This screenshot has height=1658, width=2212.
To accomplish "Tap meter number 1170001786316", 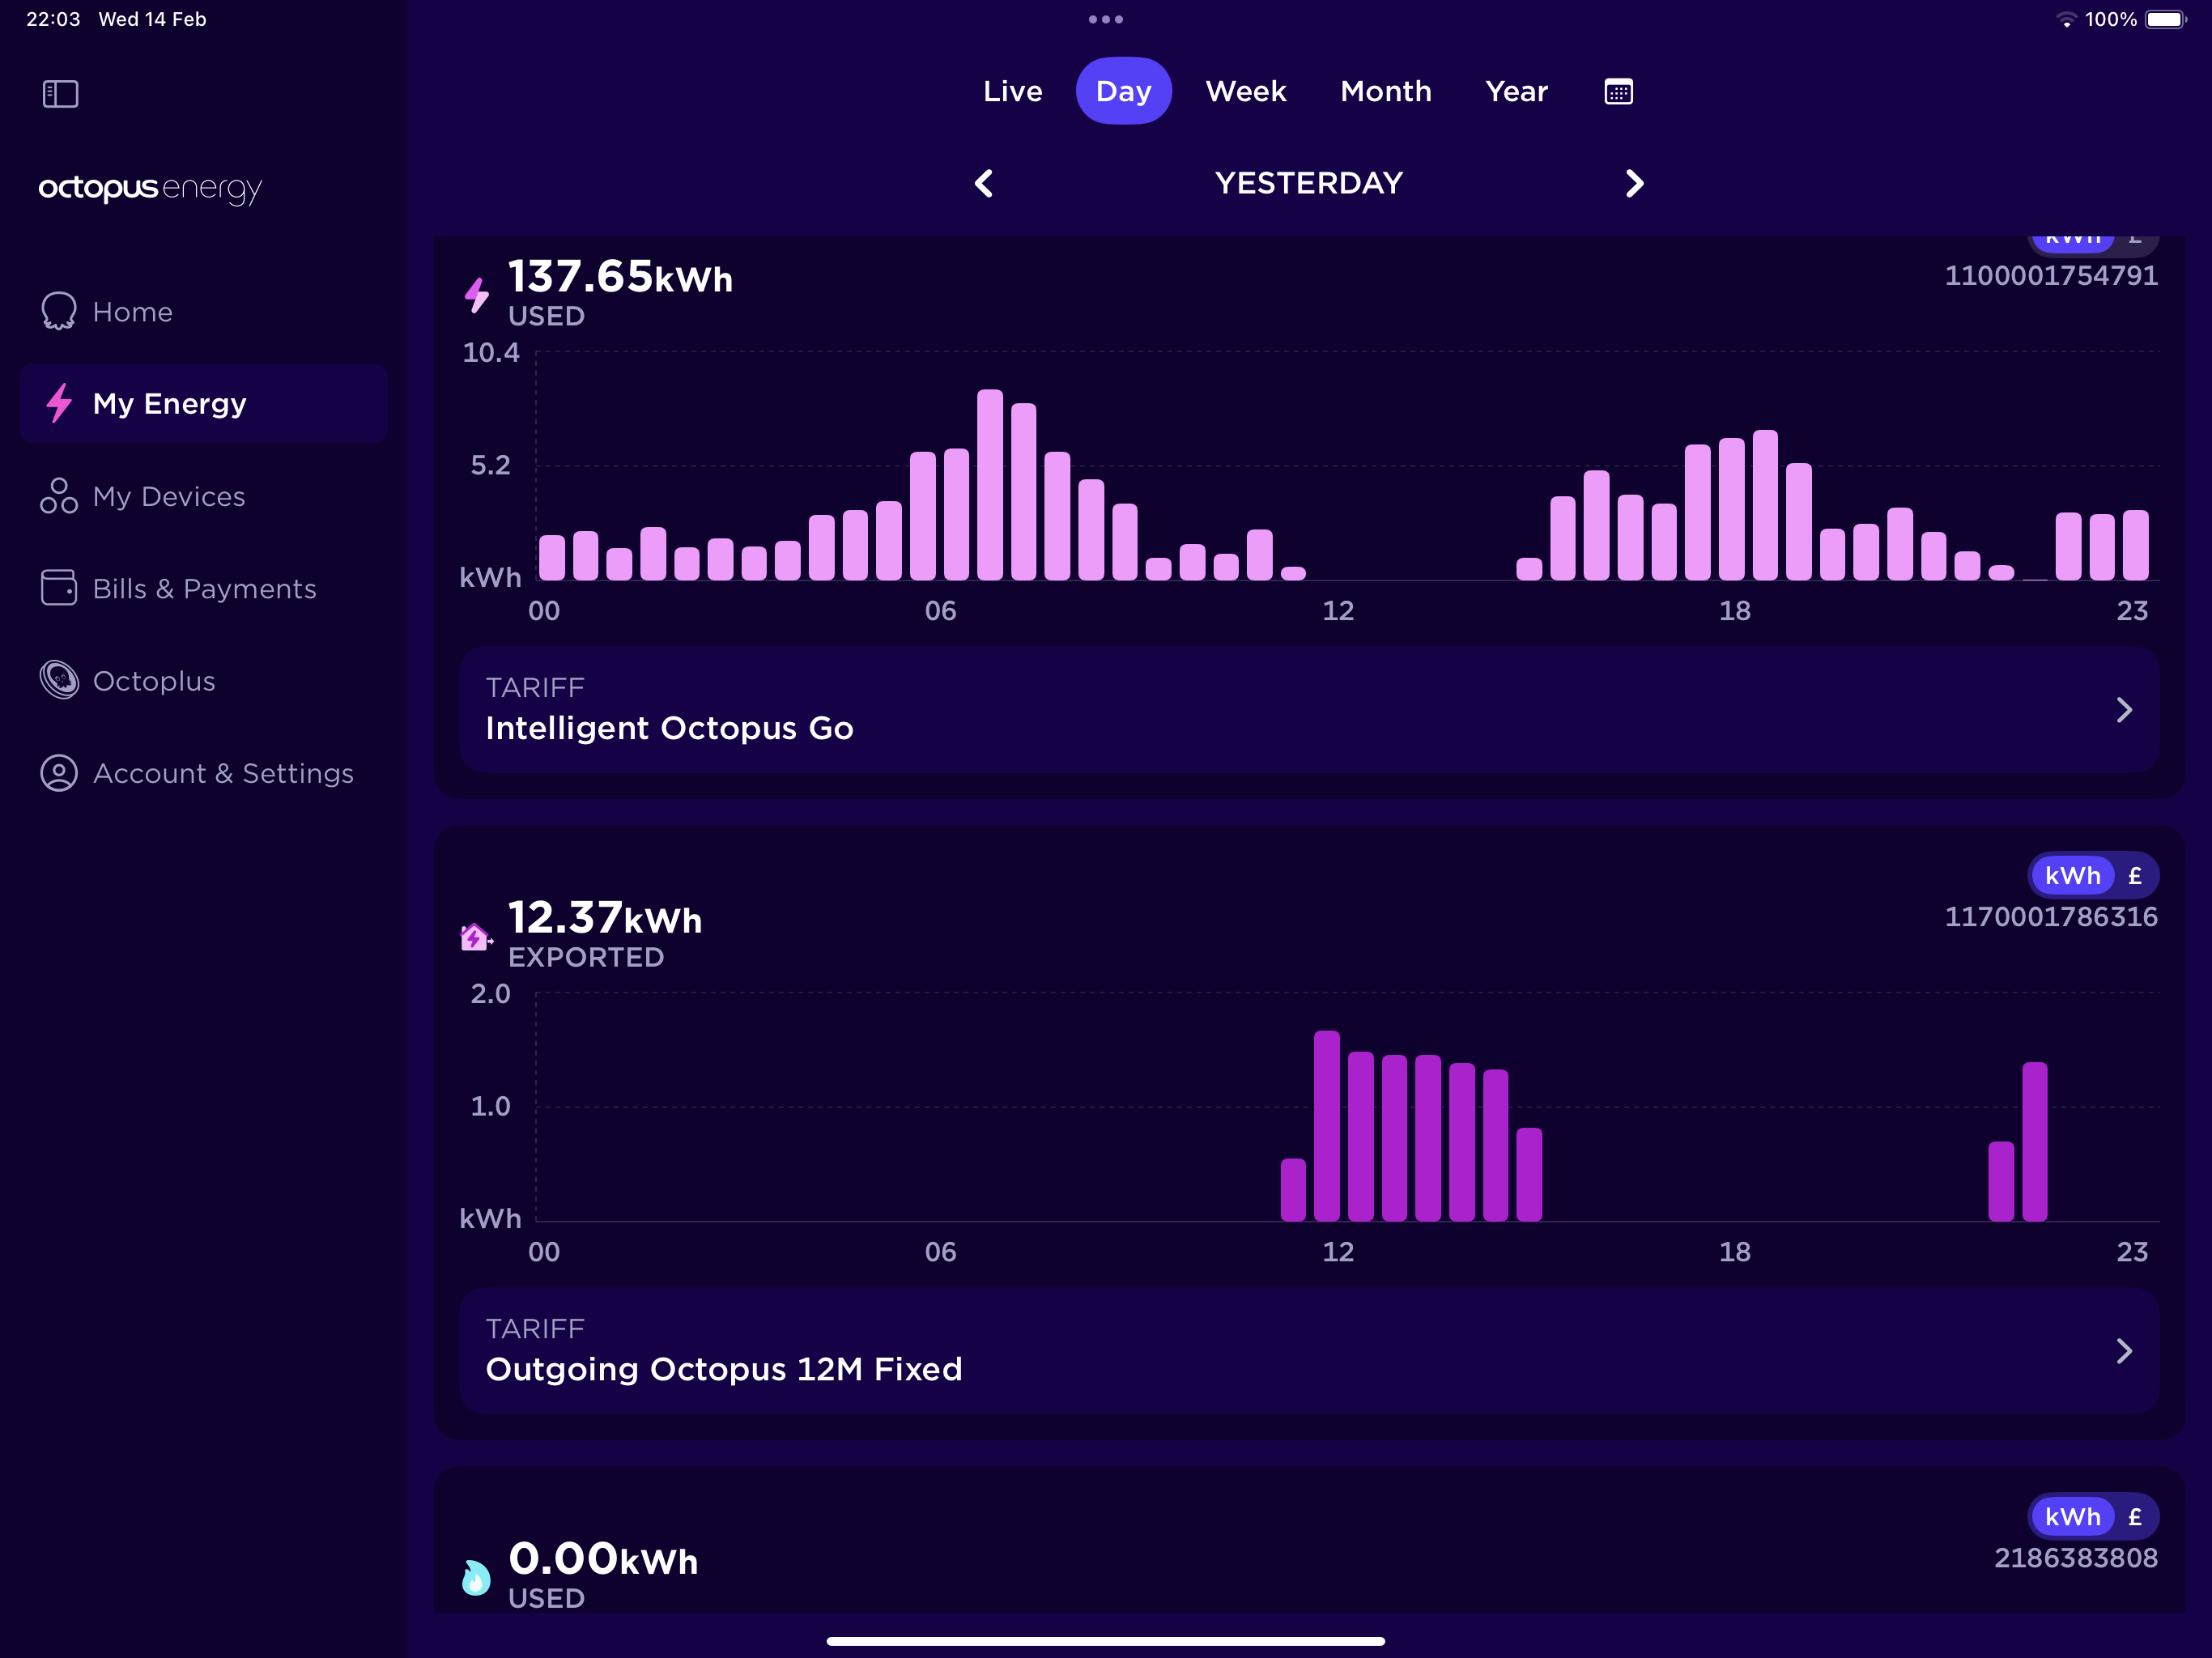I will pyautogui.click(x=2051, y=917).
